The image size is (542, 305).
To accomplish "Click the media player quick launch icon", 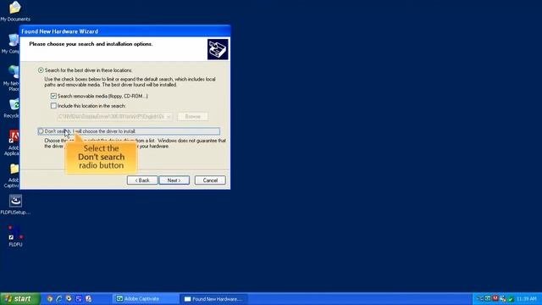I will coord(69,299).
